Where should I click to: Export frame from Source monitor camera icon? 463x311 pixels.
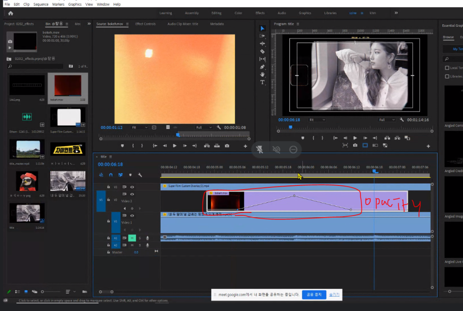click(x=227, y=146)
